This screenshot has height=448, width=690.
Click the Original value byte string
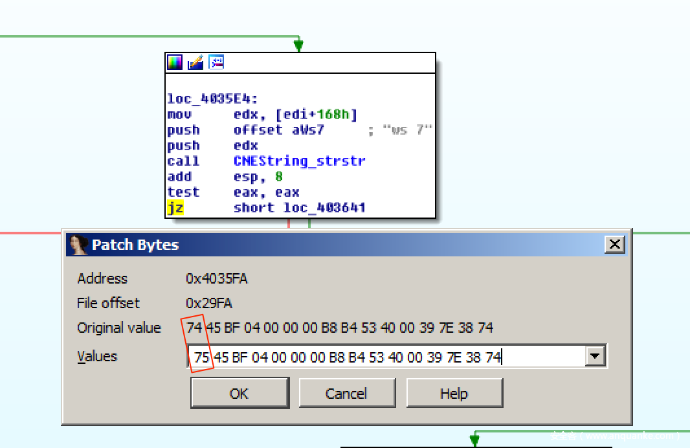pos(340,328)
